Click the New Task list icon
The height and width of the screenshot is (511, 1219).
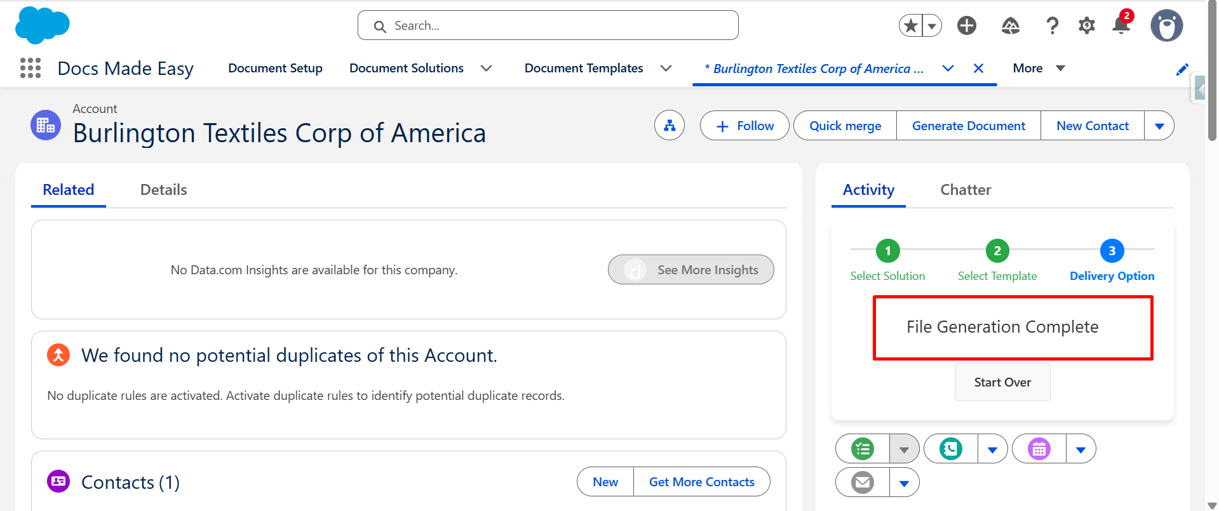863,449
